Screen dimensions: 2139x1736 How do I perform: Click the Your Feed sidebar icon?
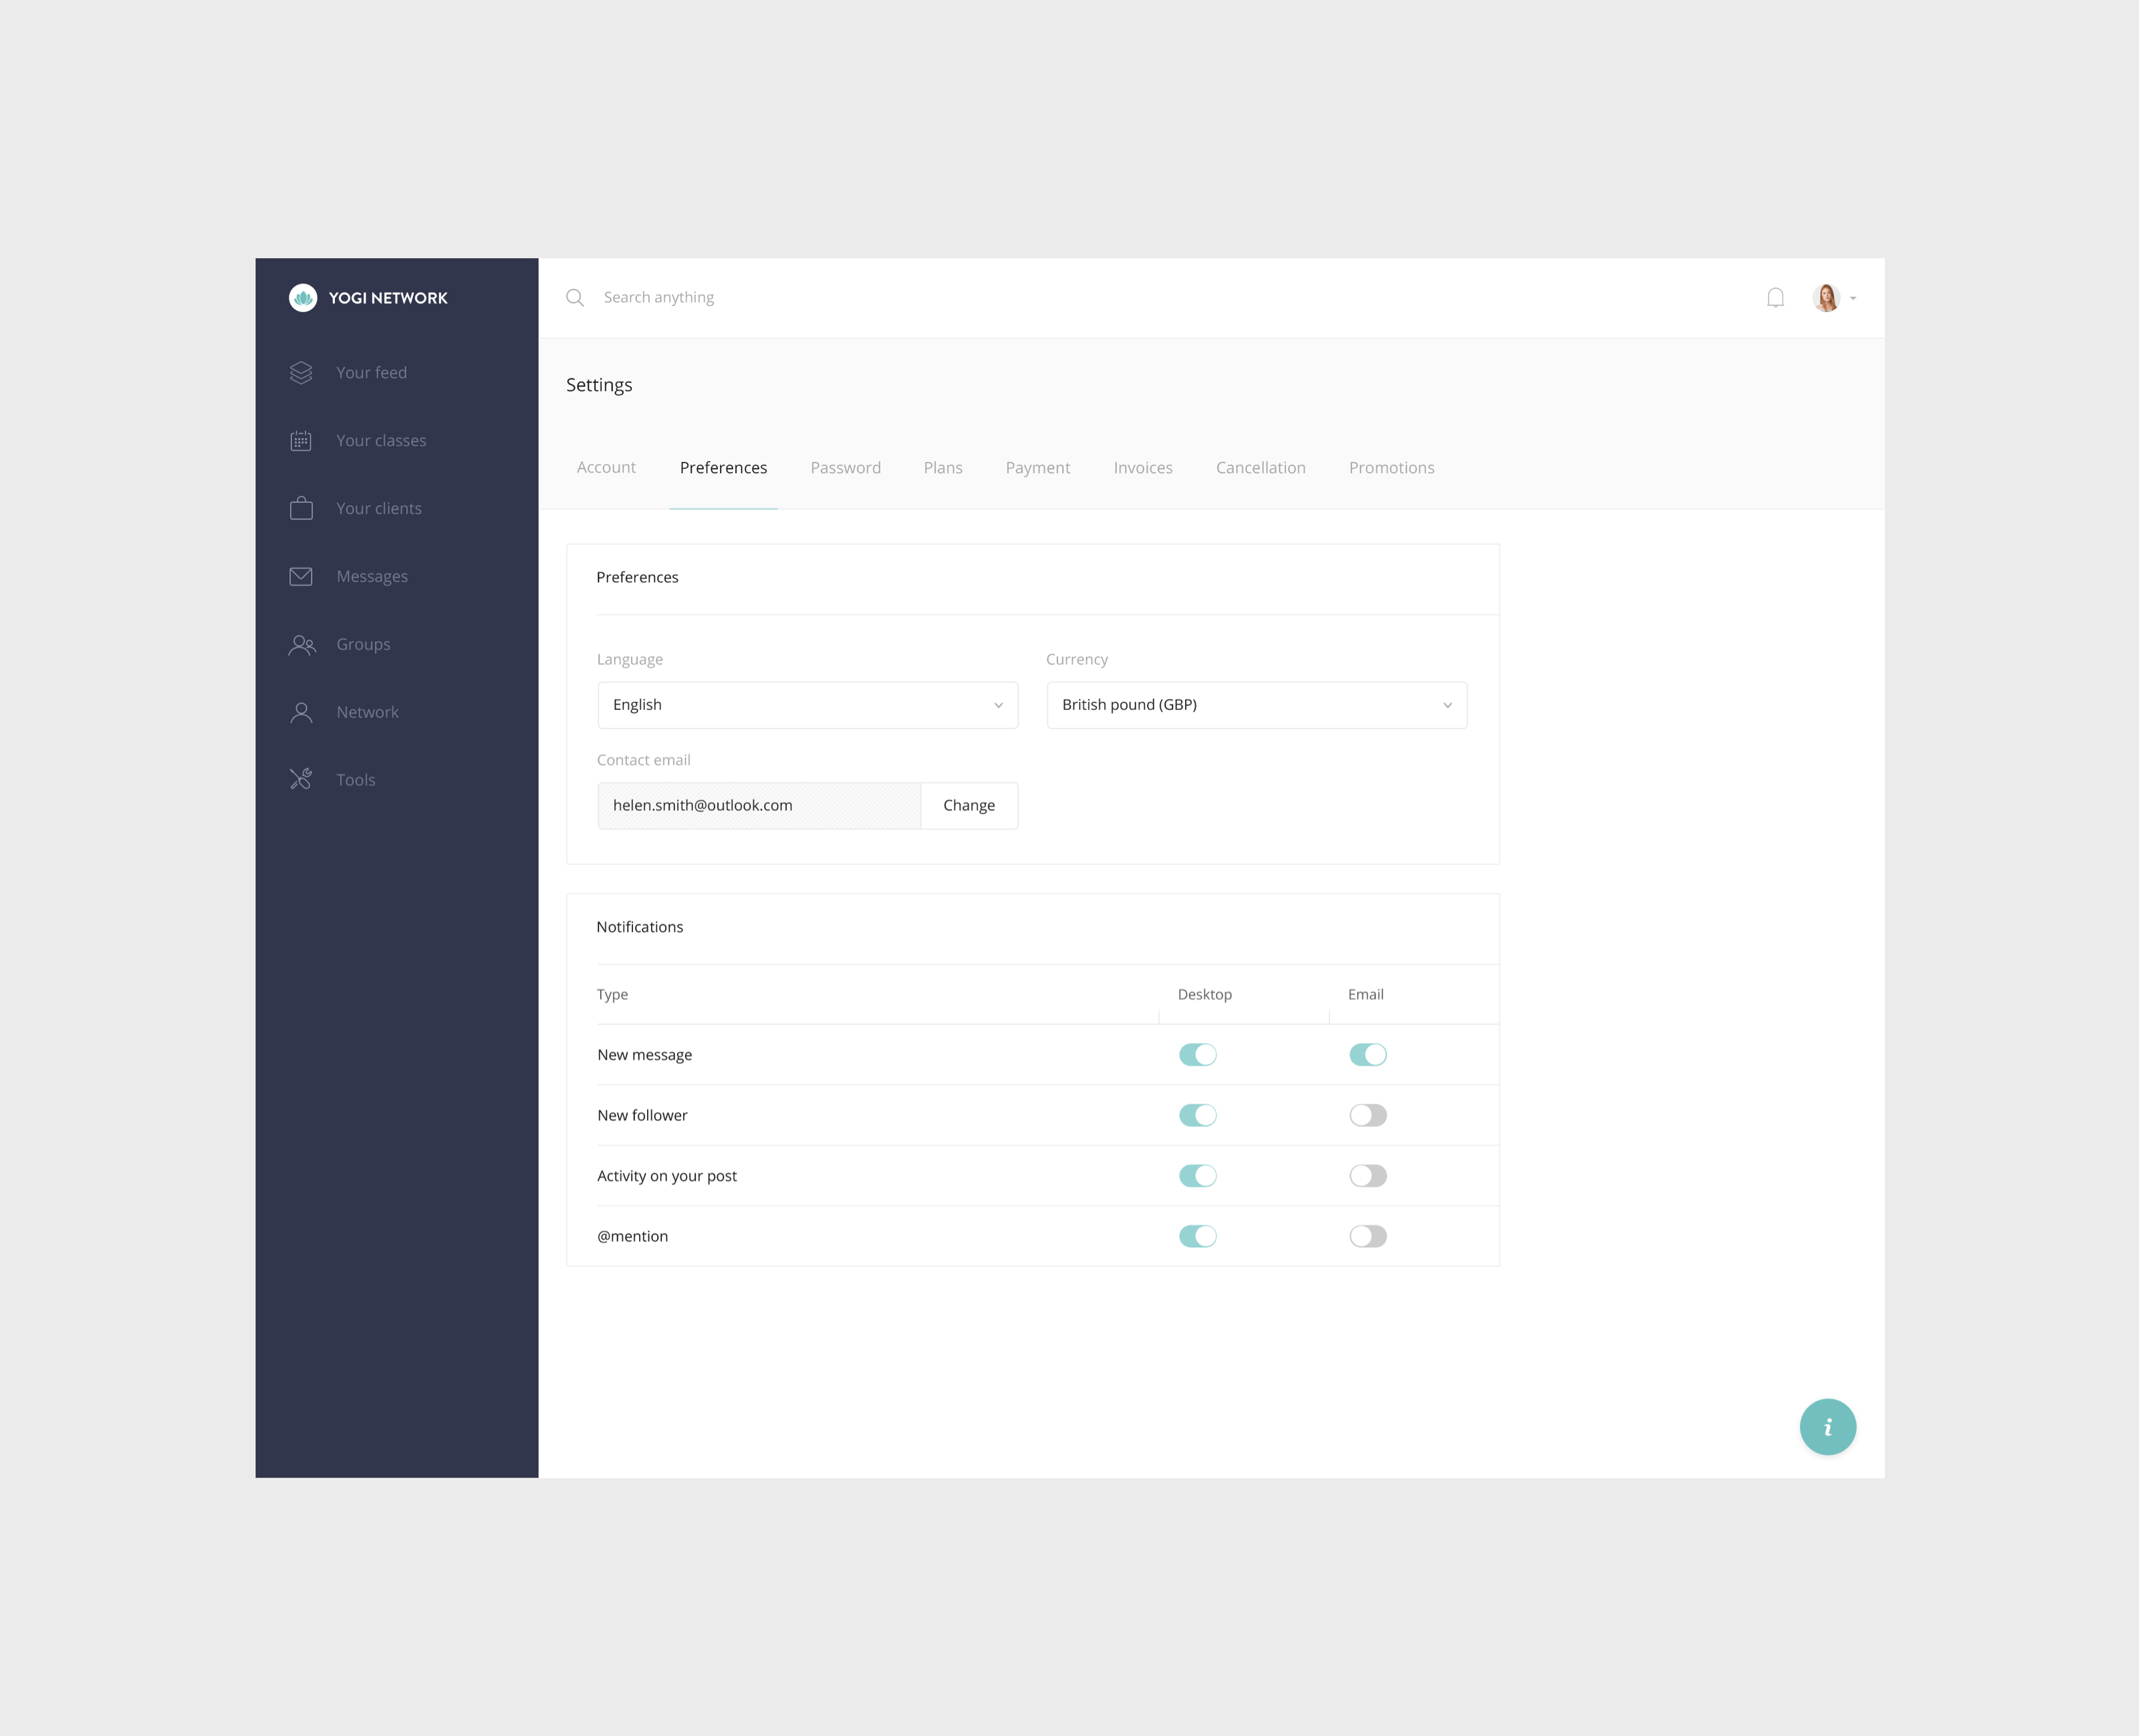(x=303, y=372)
